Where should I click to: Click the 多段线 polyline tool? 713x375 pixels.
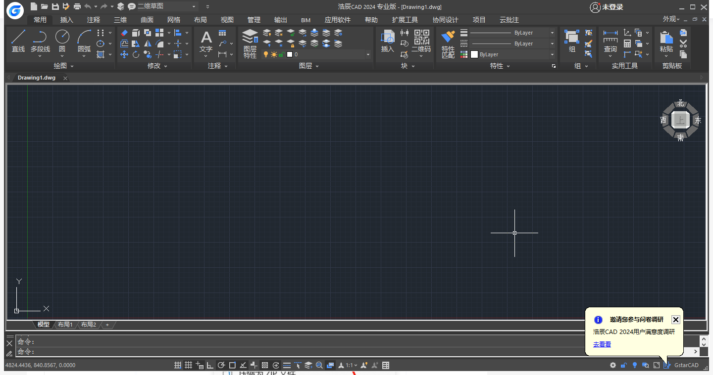40,38
